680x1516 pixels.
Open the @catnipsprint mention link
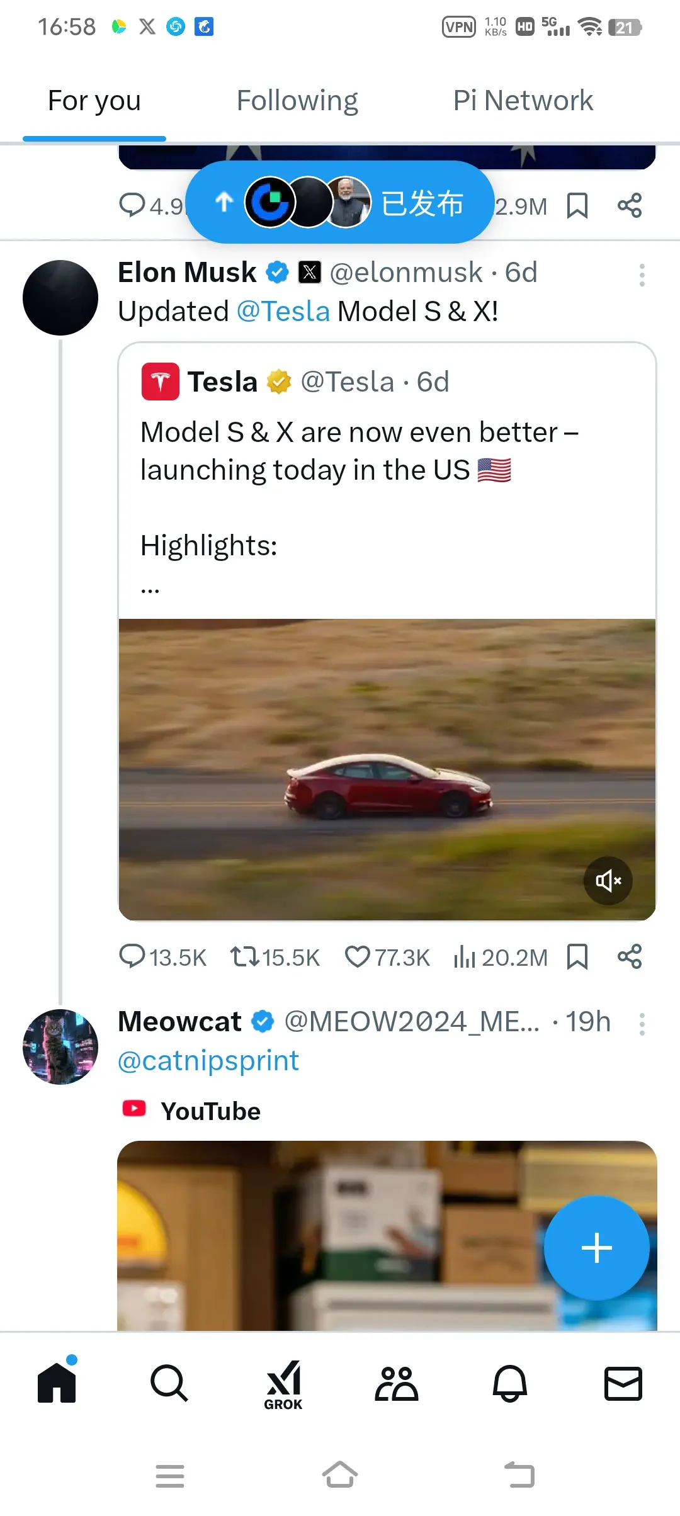coord(208,1061)
